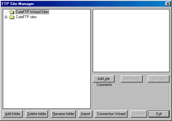The height and width of the screenshot is (121, 172).
Task: Click the Delete folder button
Action: click(37, 114)
